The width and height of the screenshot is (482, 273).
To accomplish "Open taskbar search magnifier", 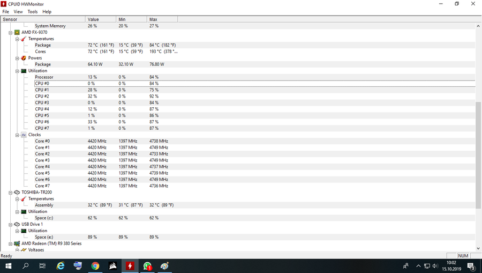I will tap(26, 266).
